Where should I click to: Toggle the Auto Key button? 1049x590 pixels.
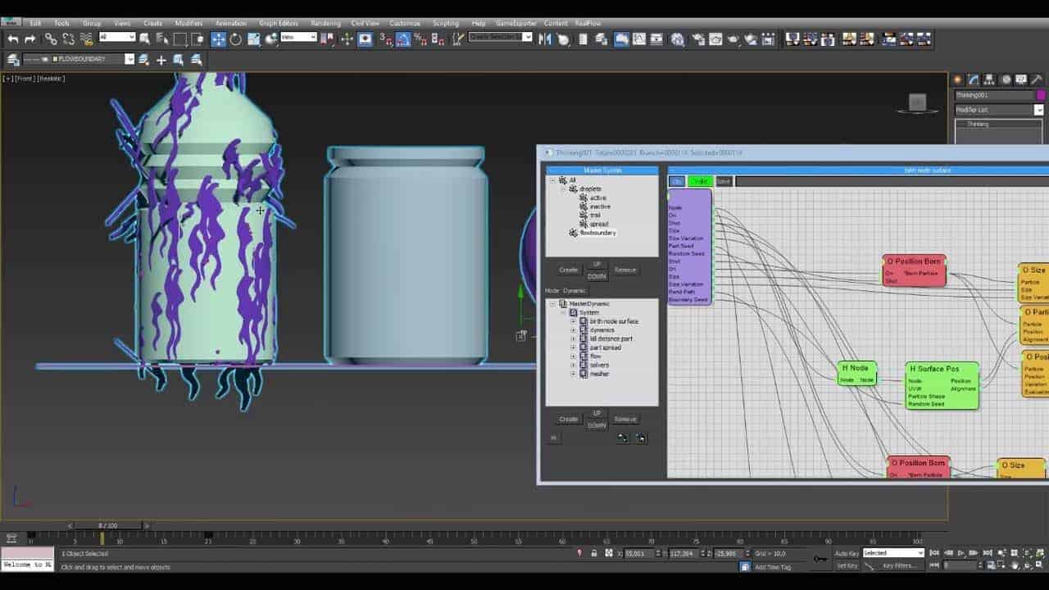[847, 553]
